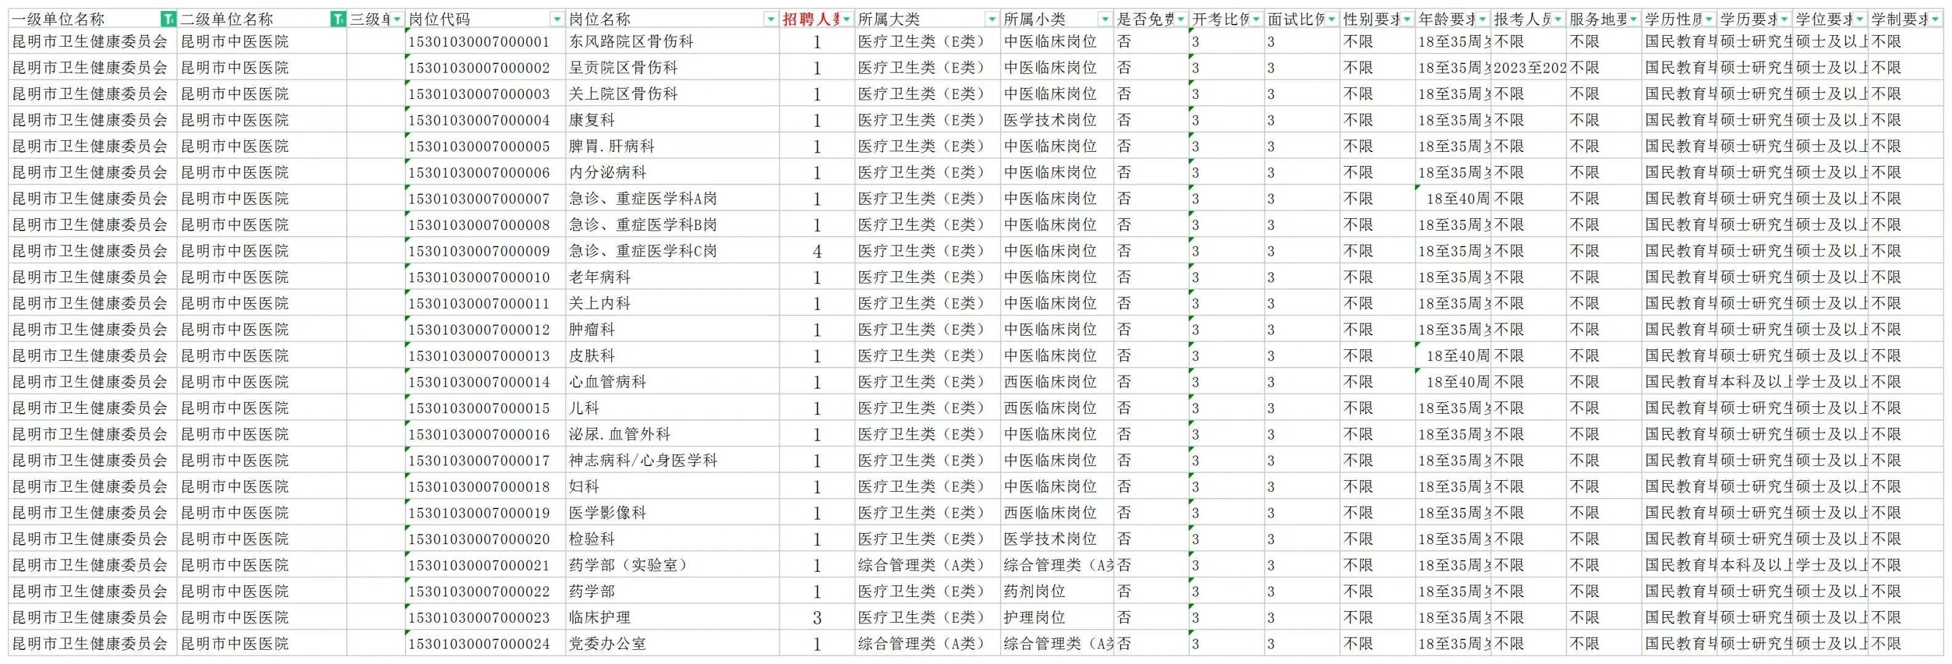This screenshot has width=1952, height=664.
Task: Click the 临床护理 position cell
Action: (x=672, y=618)
